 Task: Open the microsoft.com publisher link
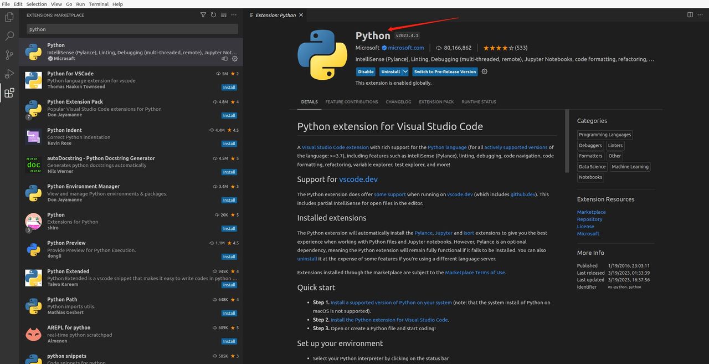405,48
